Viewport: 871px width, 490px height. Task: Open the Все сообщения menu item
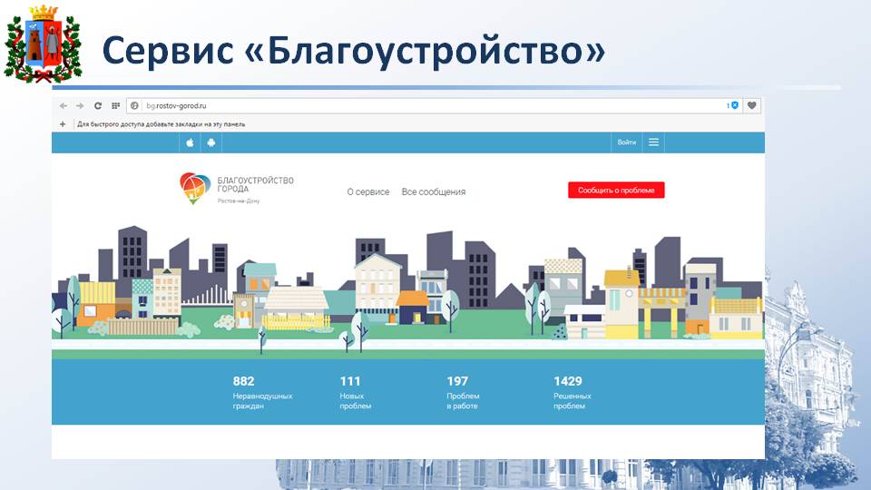pyautogui.click(x=434, y=192)
